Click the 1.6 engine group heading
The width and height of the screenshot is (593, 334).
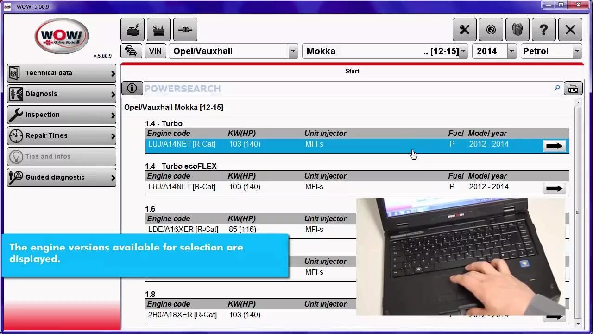point(150,209)
